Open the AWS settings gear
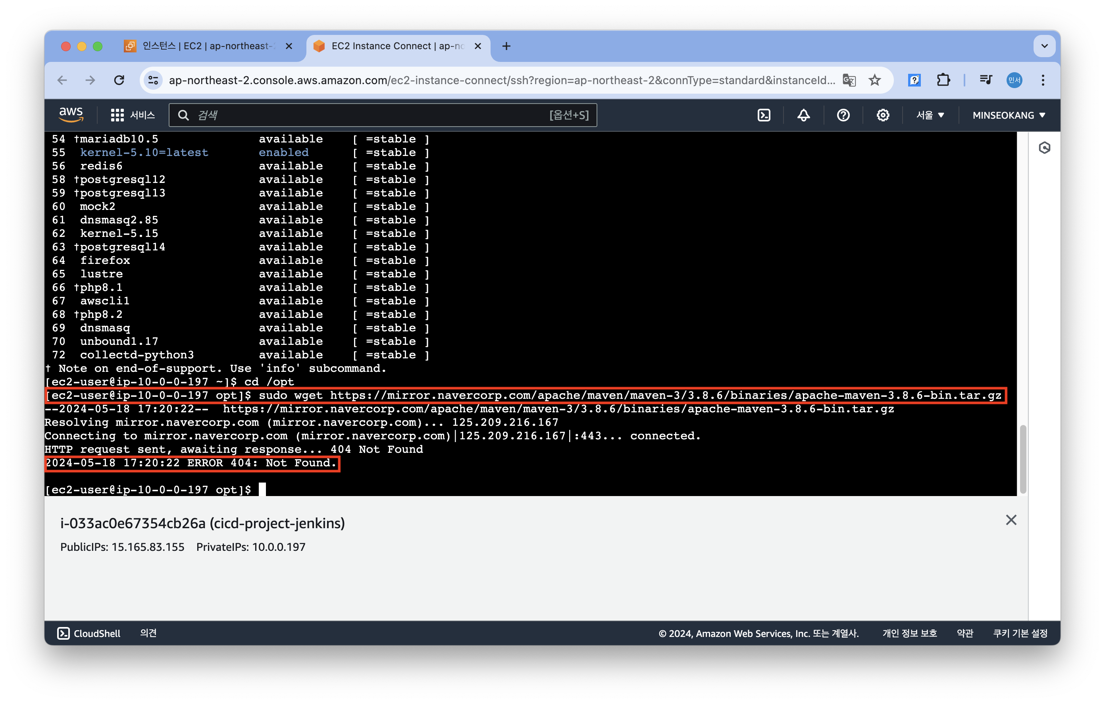Image resolution: width=1105 pixels, height=704 pixels. coord(882,115)
